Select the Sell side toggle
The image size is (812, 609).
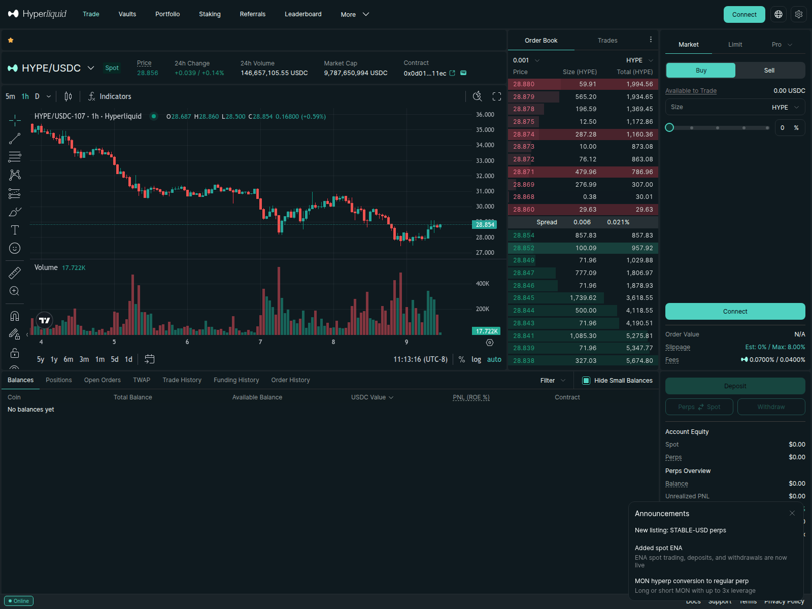769,71
